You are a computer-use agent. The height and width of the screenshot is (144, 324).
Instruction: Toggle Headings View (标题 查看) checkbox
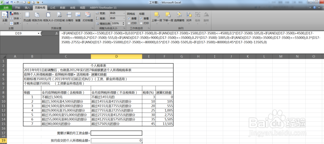(x=141, y=18)
